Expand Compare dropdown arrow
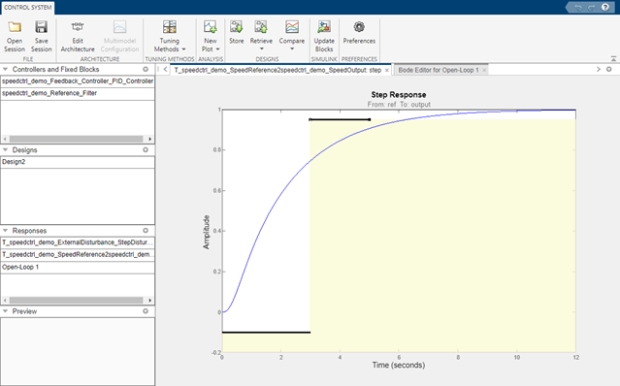620x386 pixels. click(292, 49)
